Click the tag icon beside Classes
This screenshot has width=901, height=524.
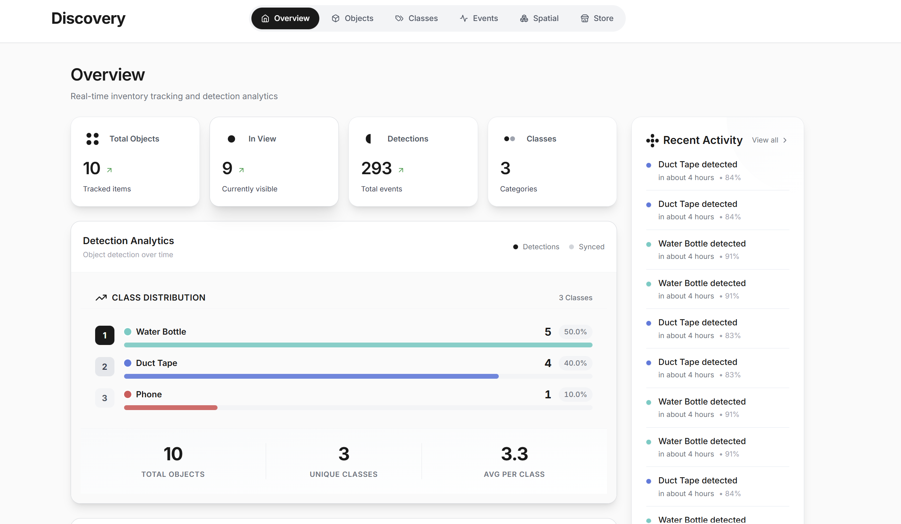pyautogui.click(x=399, y=18)
